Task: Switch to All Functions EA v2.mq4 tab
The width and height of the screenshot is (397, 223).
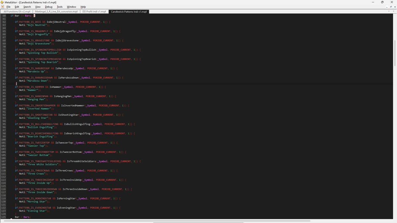Action: (17, 12)
